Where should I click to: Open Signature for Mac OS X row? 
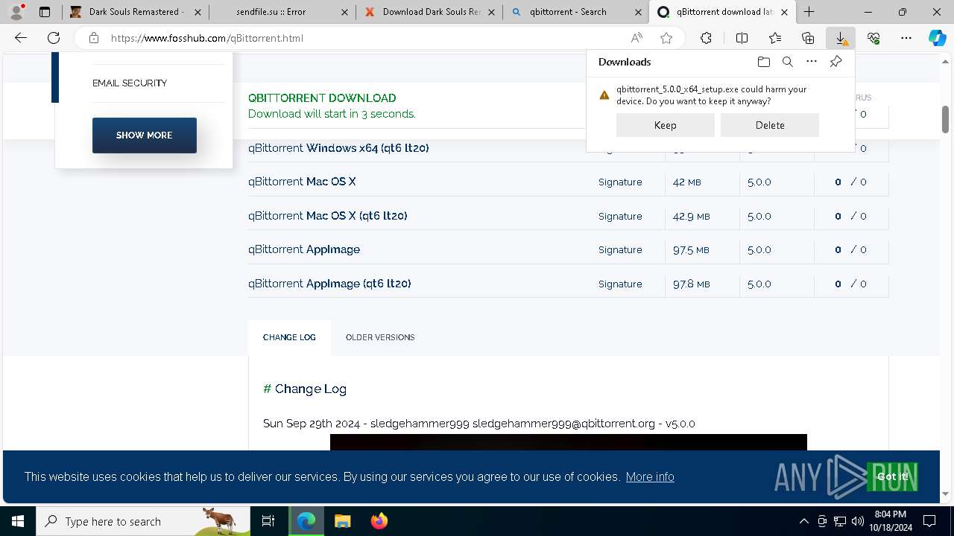pyautogui.click(x=620, y=182)
